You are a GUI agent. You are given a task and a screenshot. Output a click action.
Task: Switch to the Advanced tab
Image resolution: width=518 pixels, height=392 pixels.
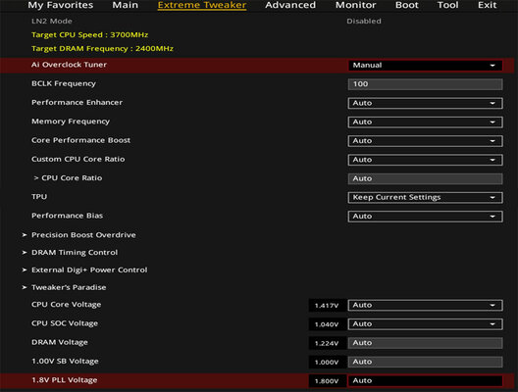pyautogui.click(x=290, y=5)
